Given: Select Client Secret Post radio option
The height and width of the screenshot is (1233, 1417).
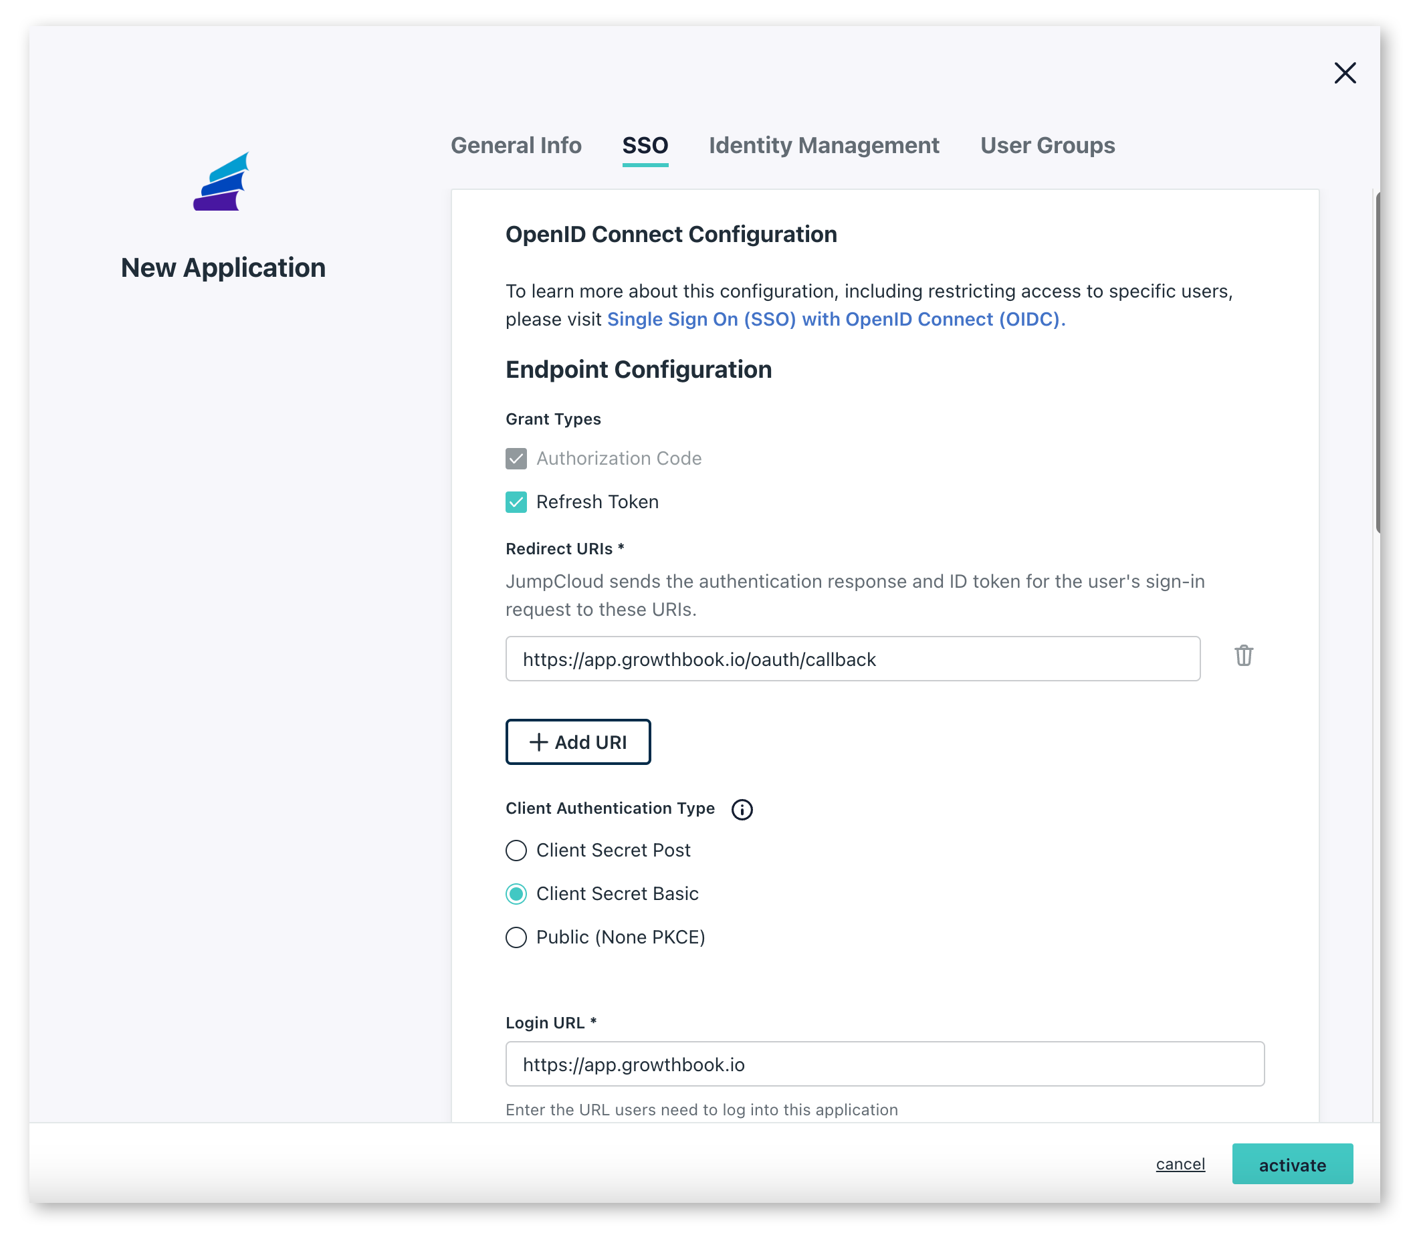Looking at the screenshot, I should 516,851.
